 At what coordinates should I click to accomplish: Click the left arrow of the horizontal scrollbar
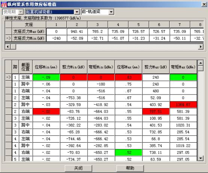coord(8,47)
